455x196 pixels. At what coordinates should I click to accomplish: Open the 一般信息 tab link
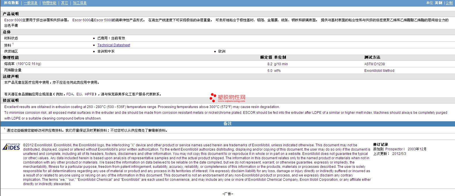(x=30, y=3)
